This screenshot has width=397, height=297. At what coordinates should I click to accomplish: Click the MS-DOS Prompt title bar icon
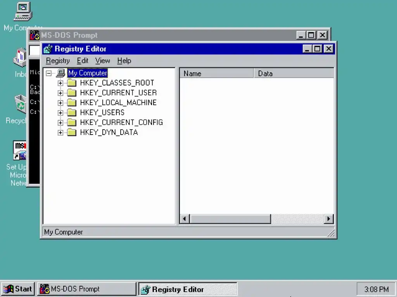click(35, 35)
